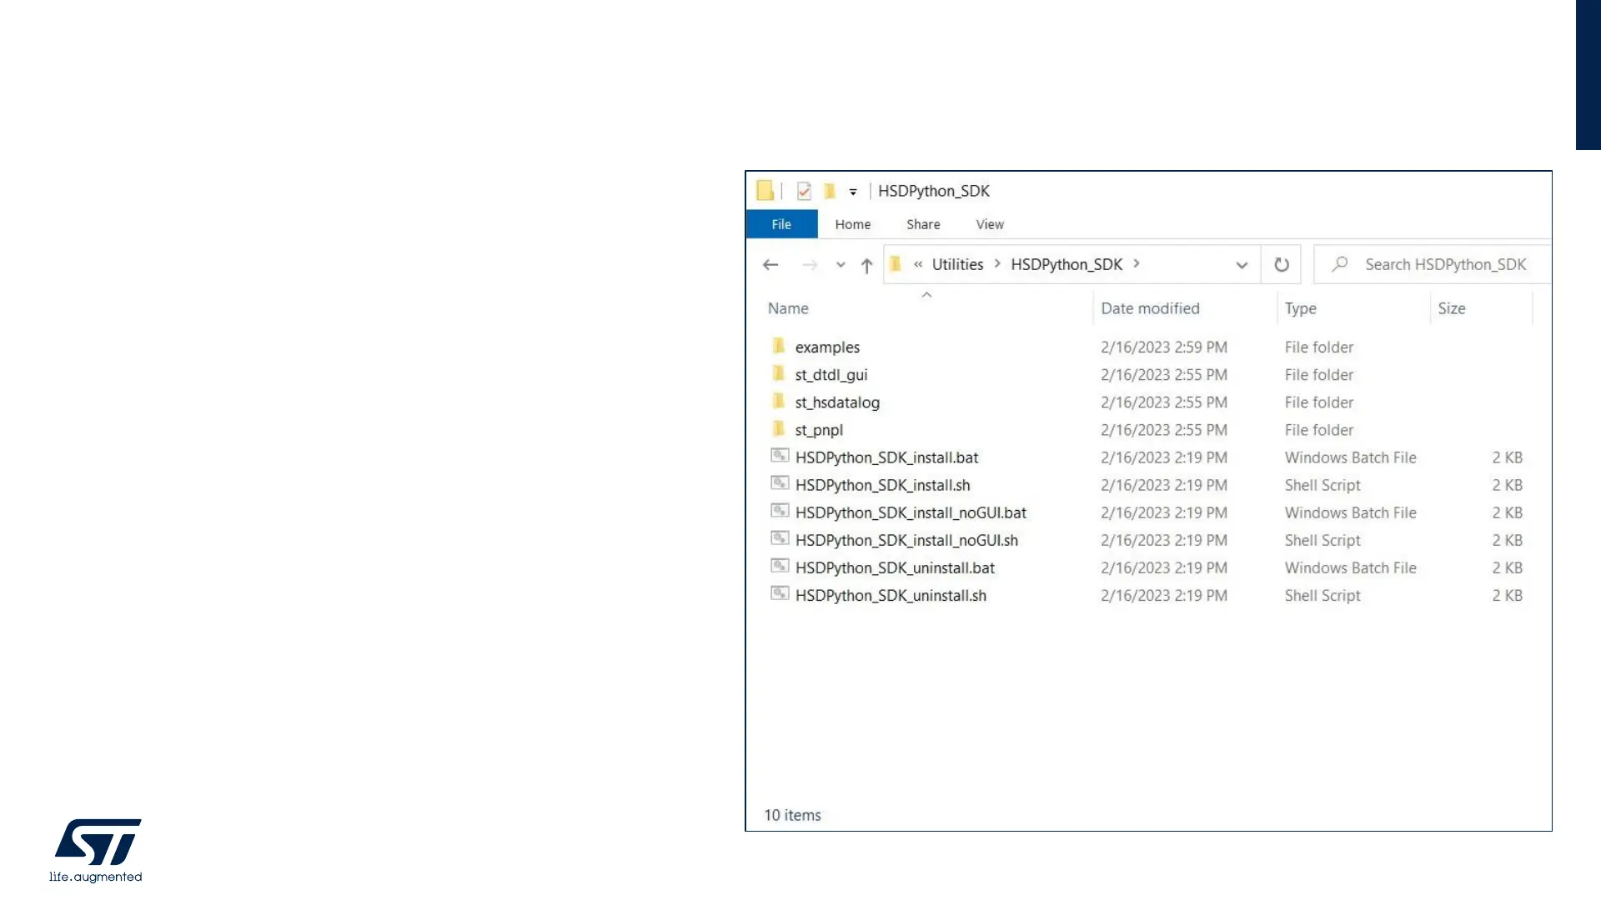Select the st_dtdl_gui folder icon
This screenshot has width=1601, height=900.
779,373
